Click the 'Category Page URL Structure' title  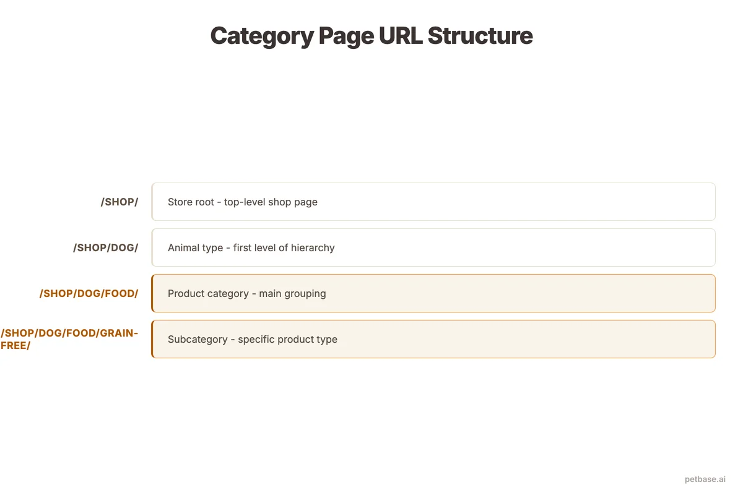[x=371, y=36]
